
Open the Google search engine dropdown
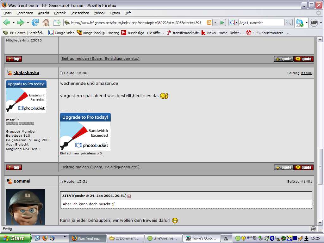pyautogui.click(x=233, y=22)
